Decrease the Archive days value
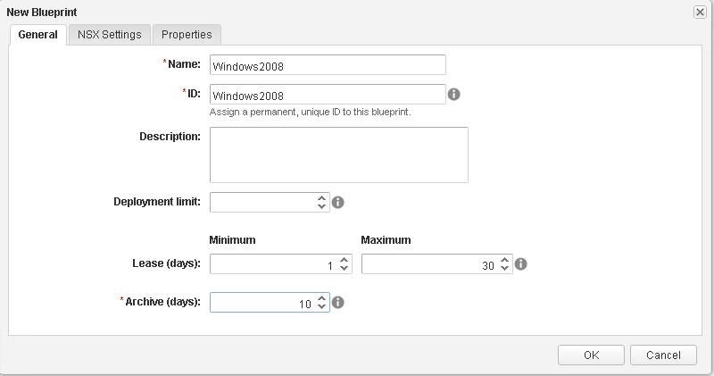 pyautogui.click(x=322, y=308)
